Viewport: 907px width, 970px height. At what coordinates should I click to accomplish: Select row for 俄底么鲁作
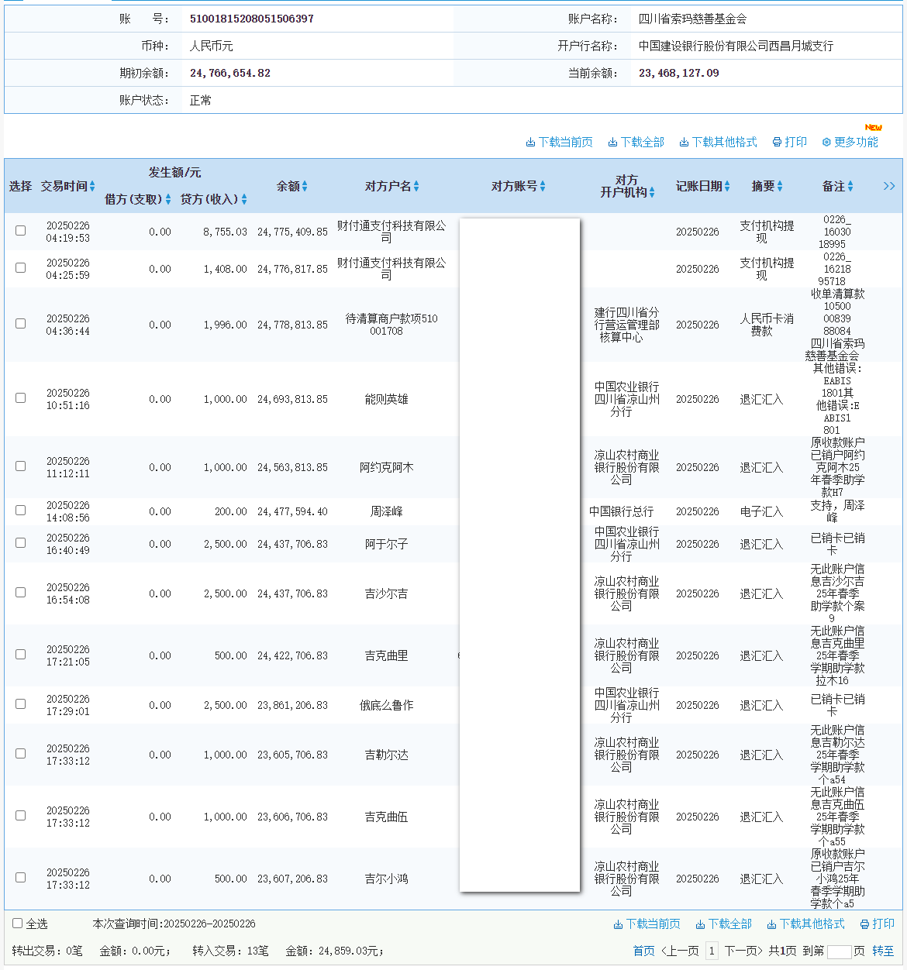21,703
